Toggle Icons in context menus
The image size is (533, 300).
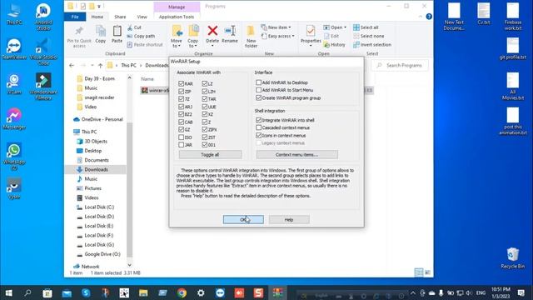tap(259, 135)
